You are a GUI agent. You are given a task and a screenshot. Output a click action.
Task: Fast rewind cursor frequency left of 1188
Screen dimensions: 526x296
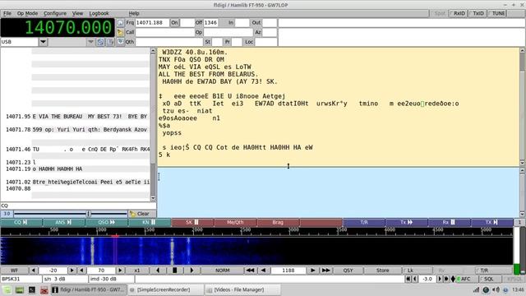point(250,271)
